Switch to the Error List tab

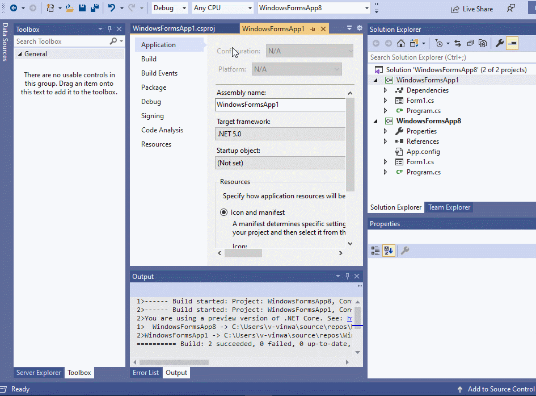click(x=146, y=373)
